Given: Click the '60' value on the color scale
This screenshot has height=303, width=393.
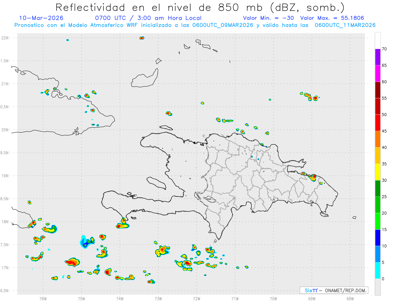Looking at the screenshot, I should pos(384,82).
